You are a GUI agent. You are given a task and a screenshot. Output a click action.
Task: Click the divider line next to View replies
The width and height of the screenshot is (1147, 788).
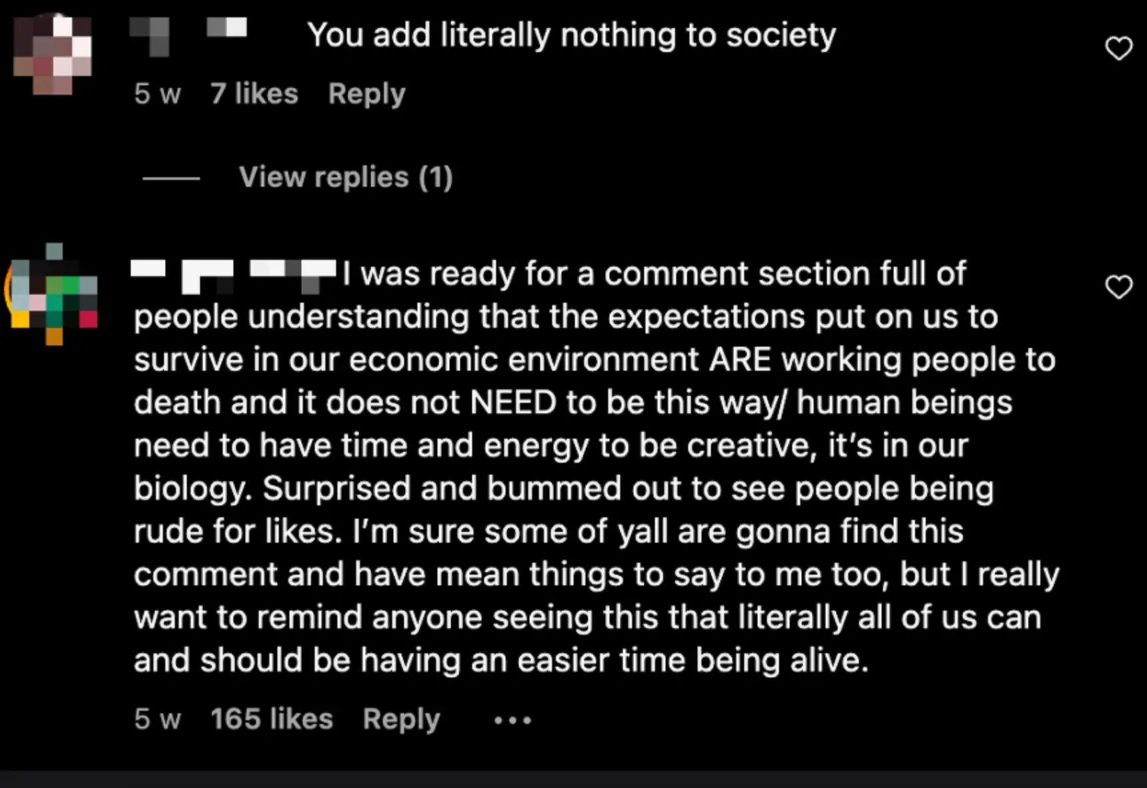(x=171, y=177)
